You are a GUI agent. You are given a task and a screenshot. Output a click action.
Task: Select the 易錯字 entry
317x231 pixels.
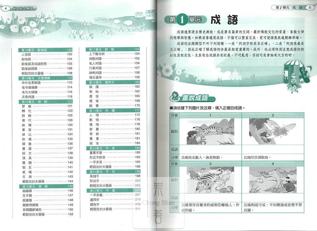click(115, 176)
